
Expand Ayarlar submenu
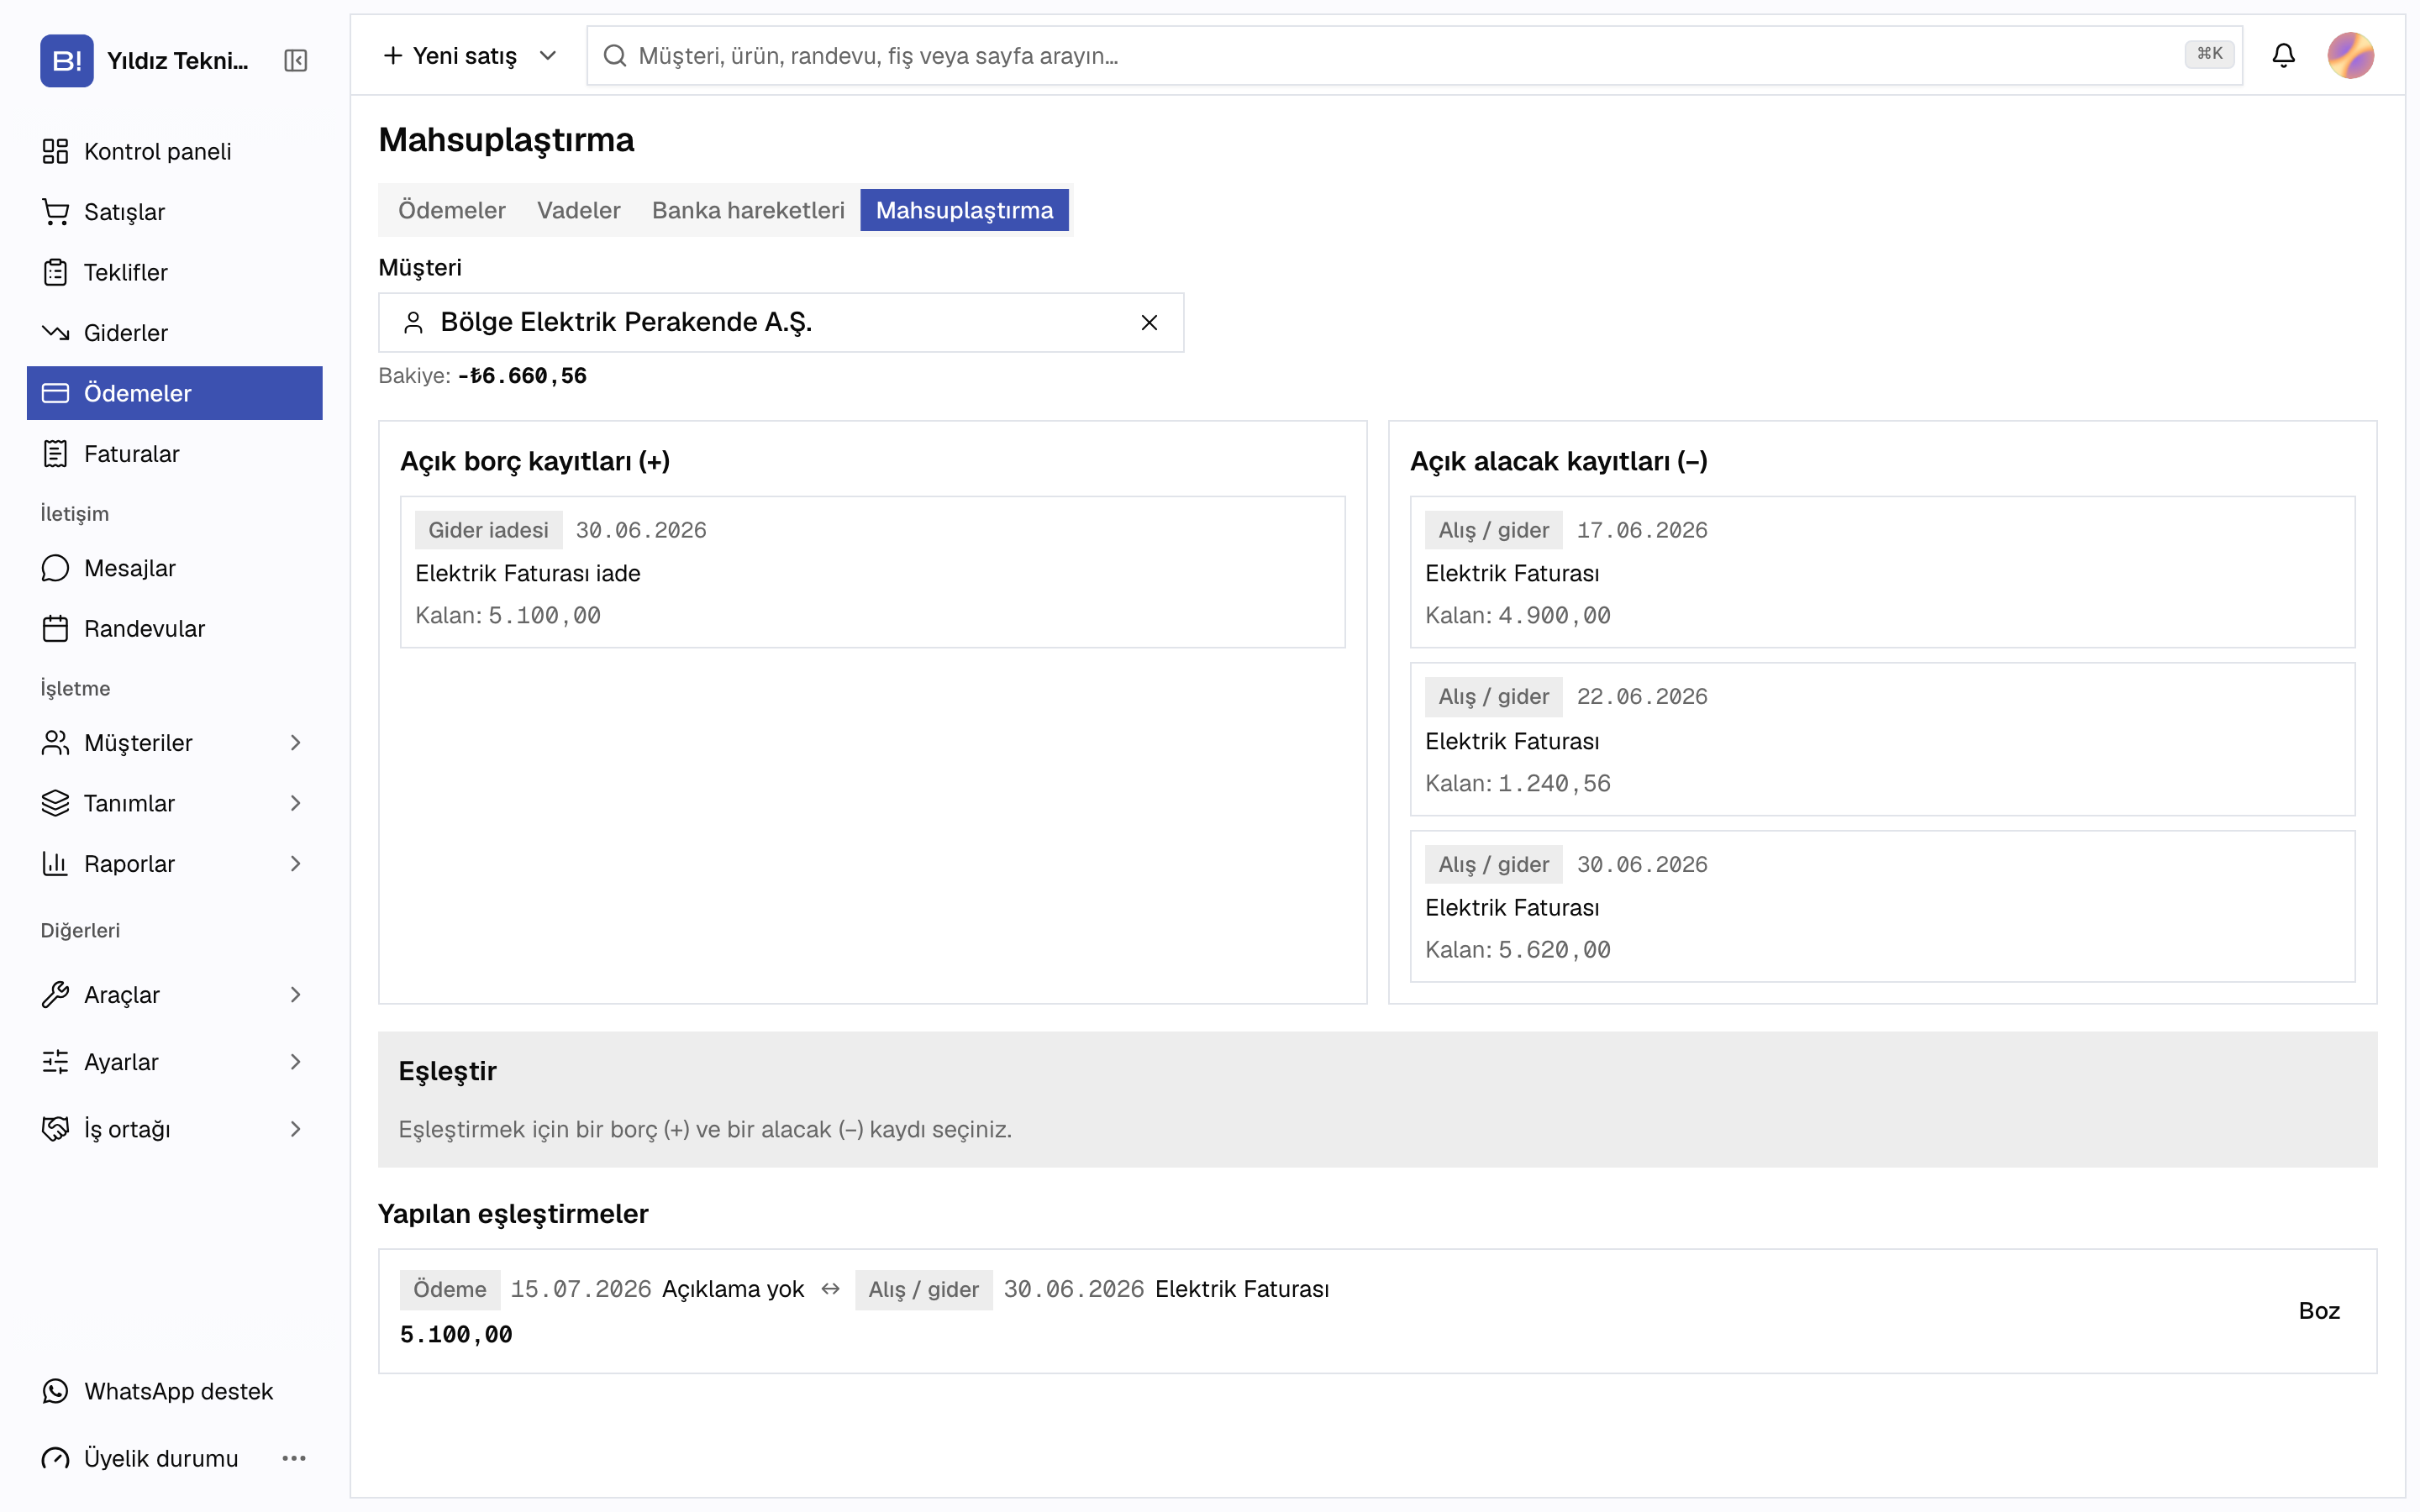click(x=295, y=1062)
